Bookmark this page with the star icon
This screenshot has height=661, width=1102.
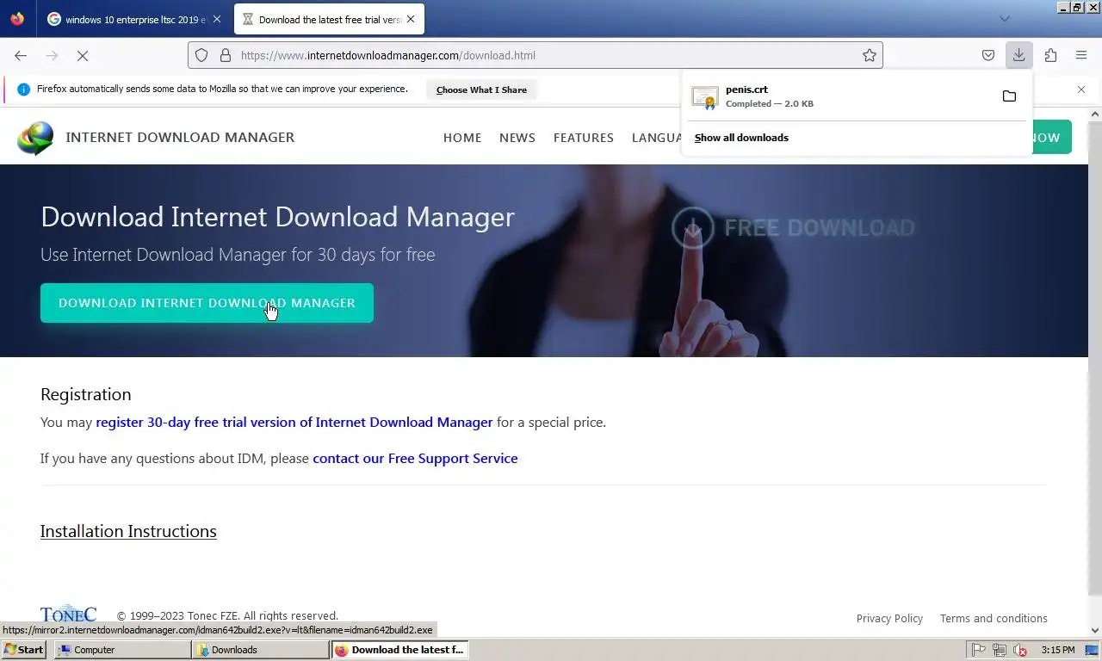point(870,55)
